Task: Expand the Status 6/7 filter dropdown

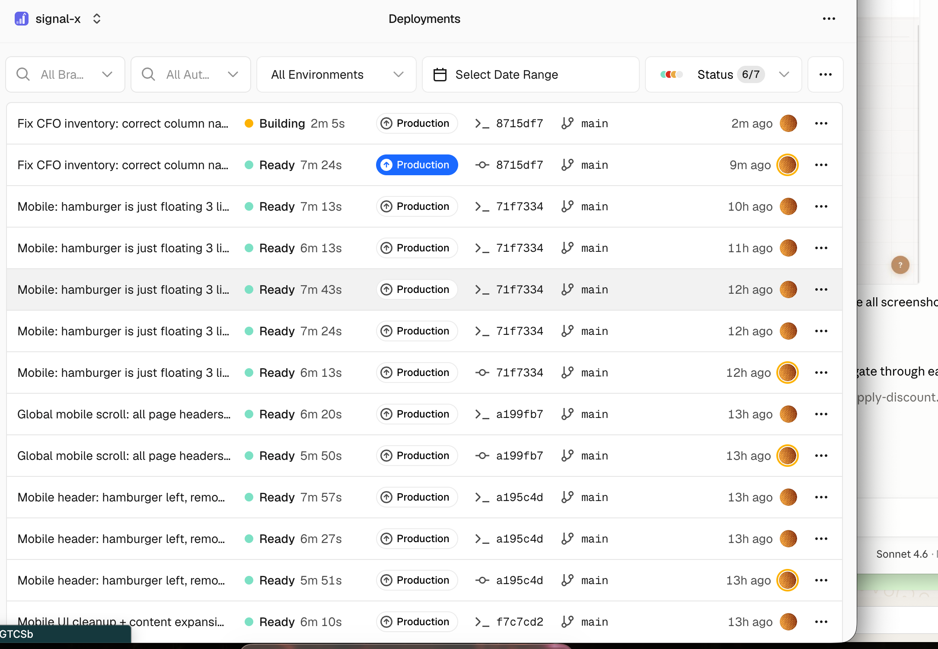Action: [x=723, y=74]
